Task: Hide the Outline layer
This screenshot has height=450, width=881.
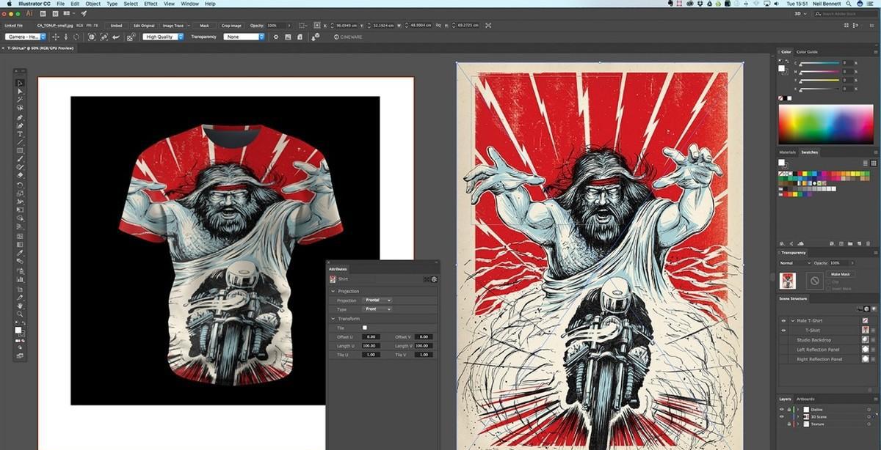Action: 782,409
